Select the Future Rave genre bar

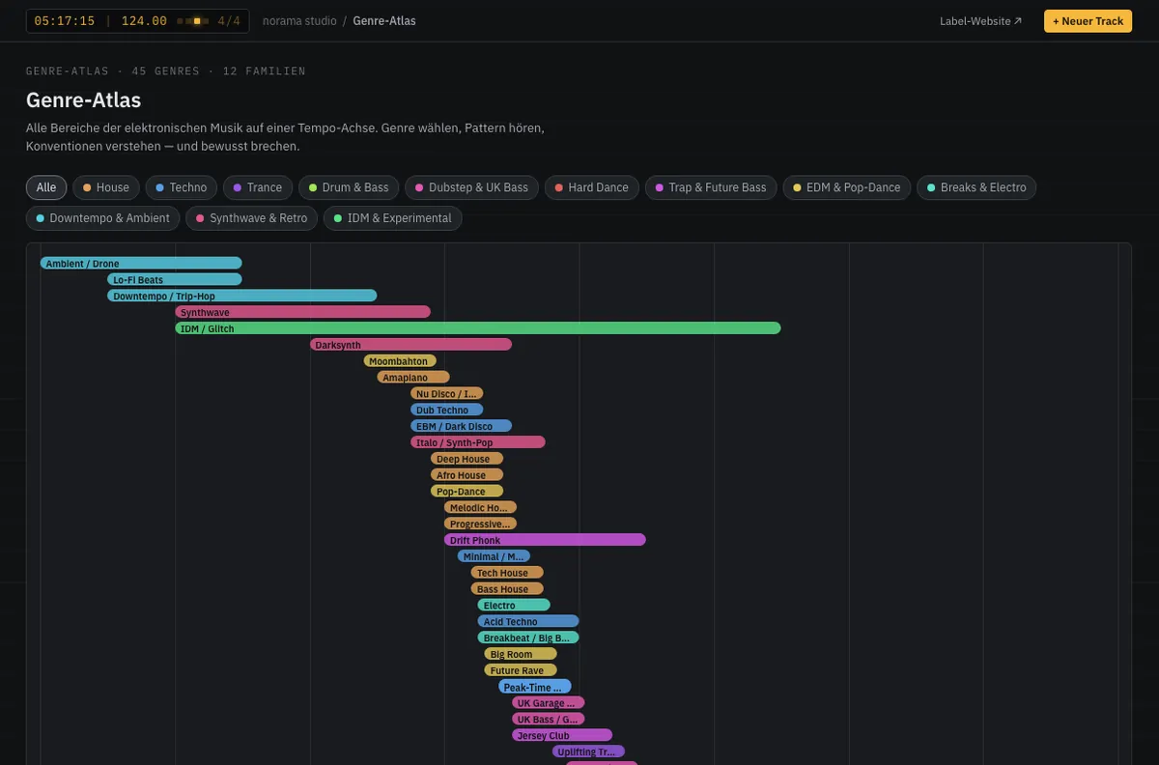click(522, 670)
